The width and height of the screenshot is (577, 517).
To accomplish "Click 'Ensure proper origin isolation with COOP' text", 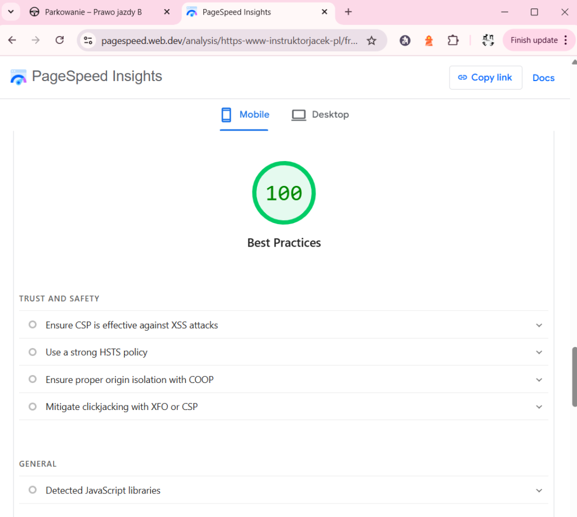I will point(130,380).
